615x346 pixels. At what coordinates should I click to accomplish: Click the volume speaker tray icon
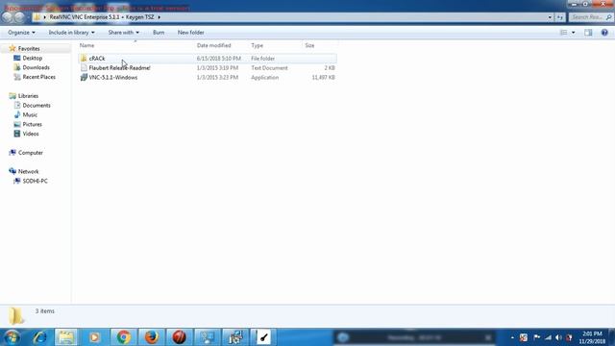click(x=558, y=337)
